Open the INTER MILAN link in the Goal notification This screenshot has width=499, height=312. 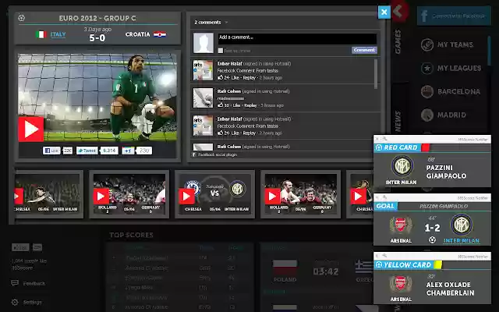[x=462, y=241]
